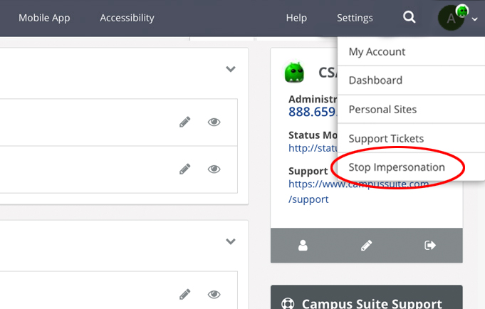
Task: Open Settings in the top navigation
Action: (355, 18)
